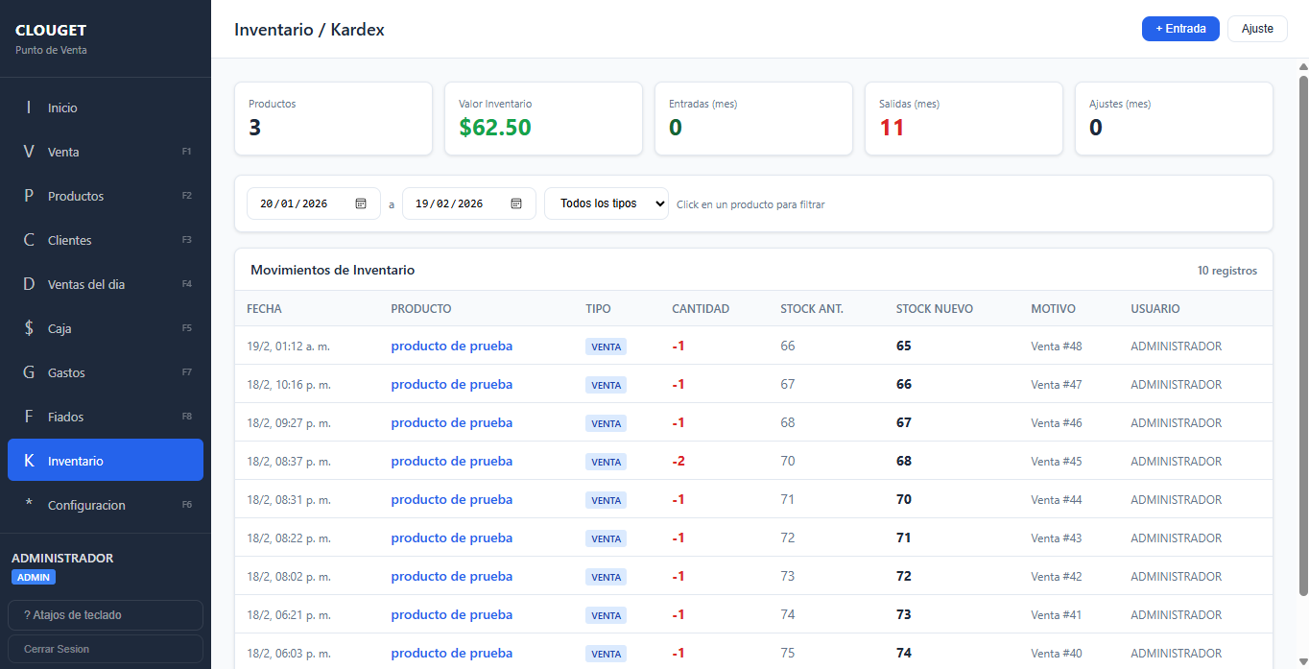Click the Productos summary card
The image size is (1309, 669).
pos(333,118)
